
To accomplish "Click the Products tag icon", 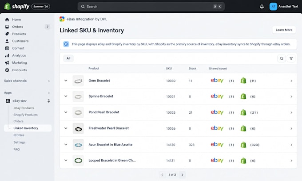I will click(x=7, y=34).
